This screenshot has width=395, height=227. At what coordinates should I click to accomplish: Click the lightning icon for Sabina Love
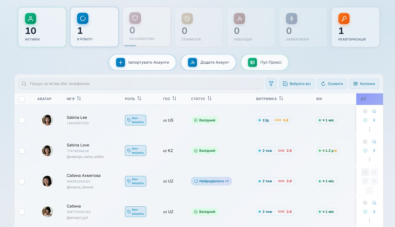(x=374, y=150)
